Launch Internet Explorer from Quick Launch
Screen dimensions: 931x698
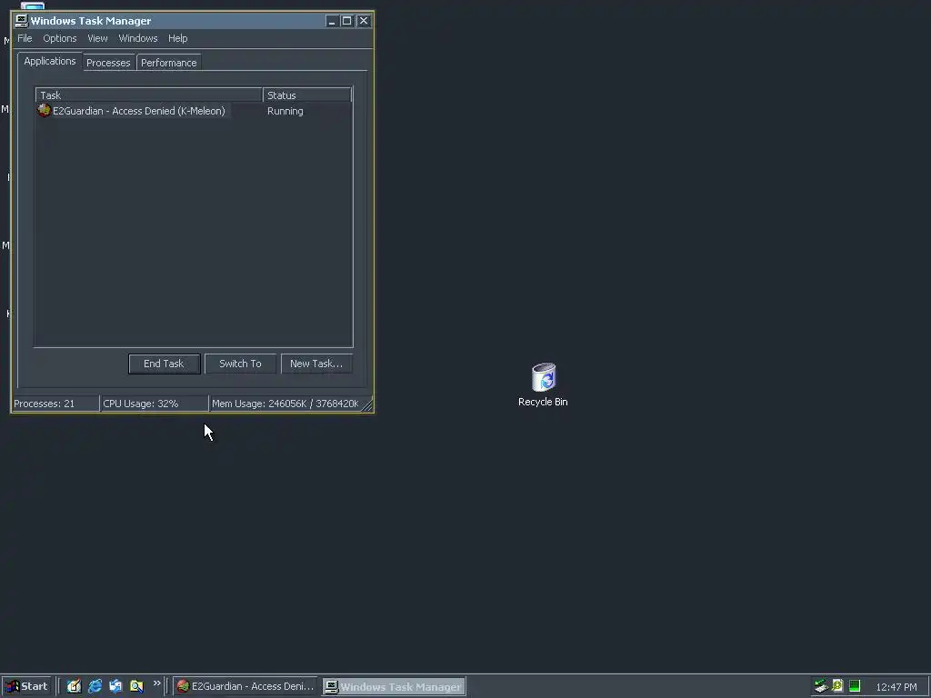click(x=95, y=686)
